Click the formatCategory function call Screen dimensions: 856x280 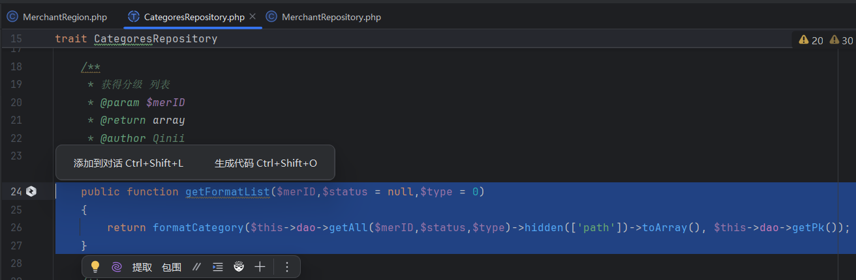click(x=198, y=227)
